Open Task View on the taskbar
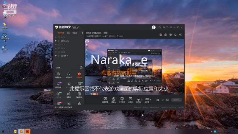Screen dimensions: 238x134 [9, 131]
